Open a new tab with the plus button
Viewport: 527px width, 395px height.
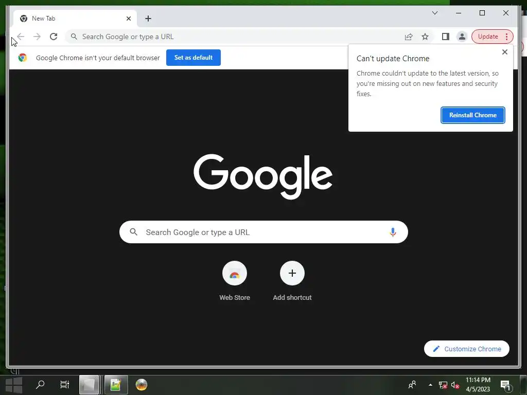coord(148,19)
